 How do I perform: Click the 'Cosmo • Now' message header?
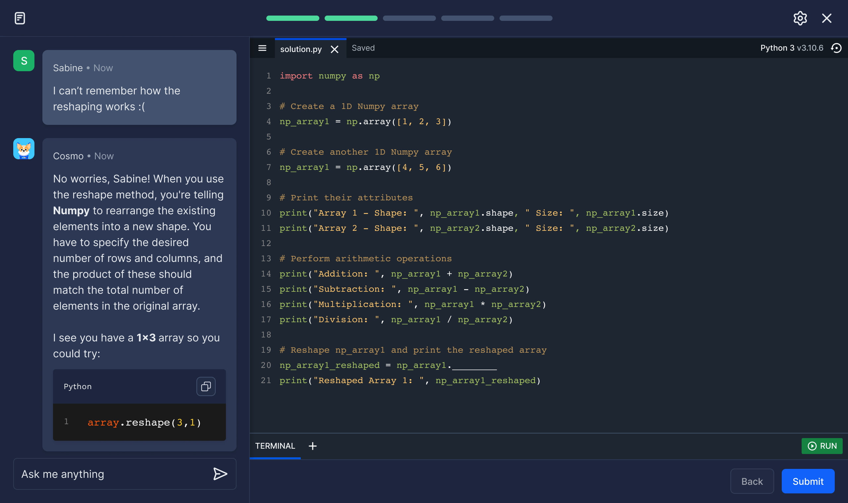click(x=83, y=156)
